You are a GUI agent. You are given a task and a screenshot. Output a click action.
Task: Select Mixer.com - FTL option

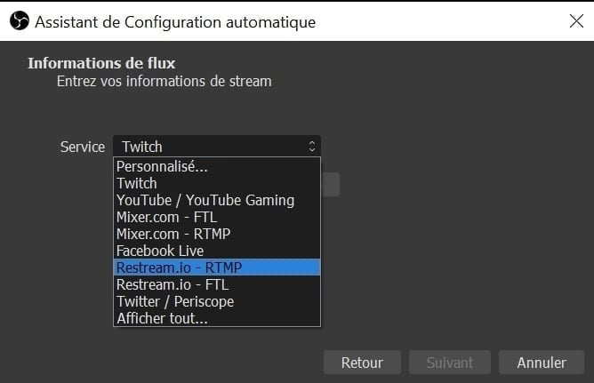click(x=217, y=217)
